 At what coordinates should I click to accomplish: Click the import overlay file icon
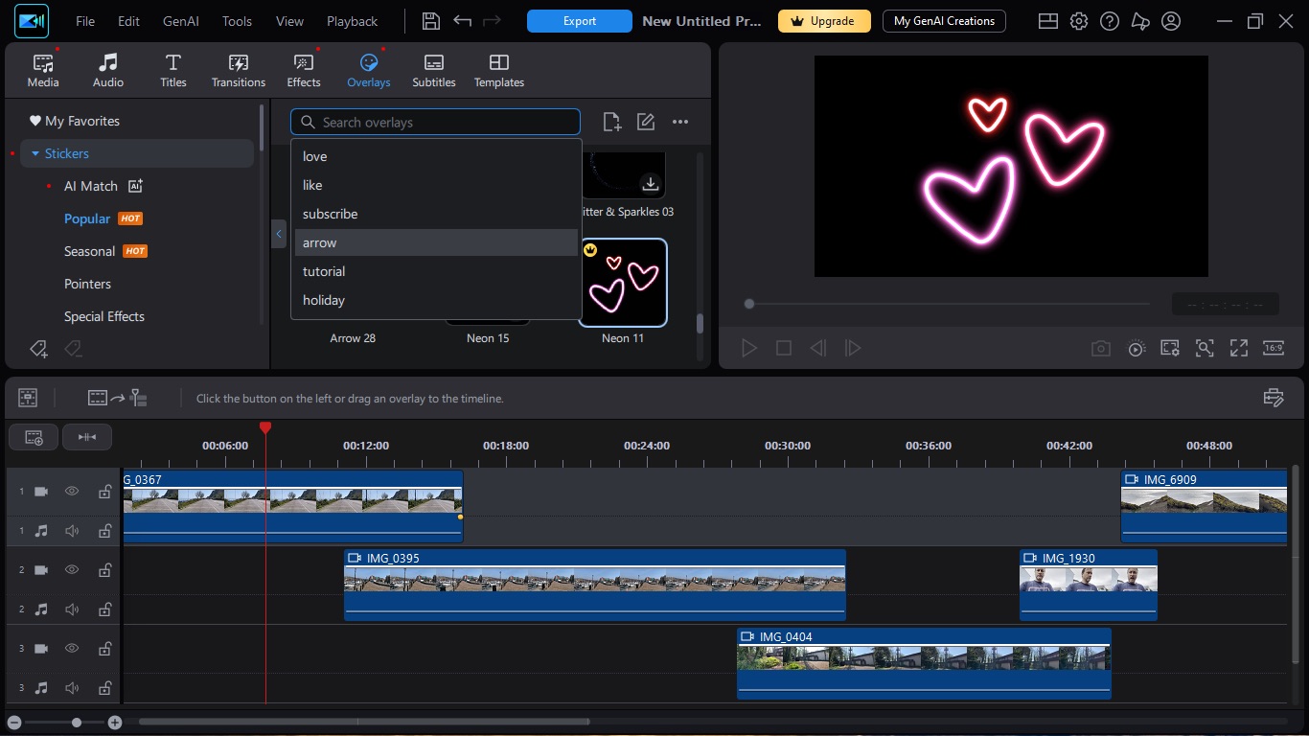tap(611, 122)
